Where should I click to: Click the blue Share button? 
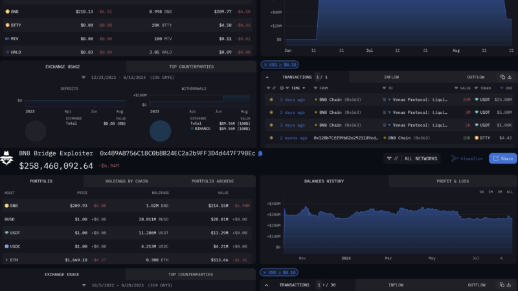503,158
